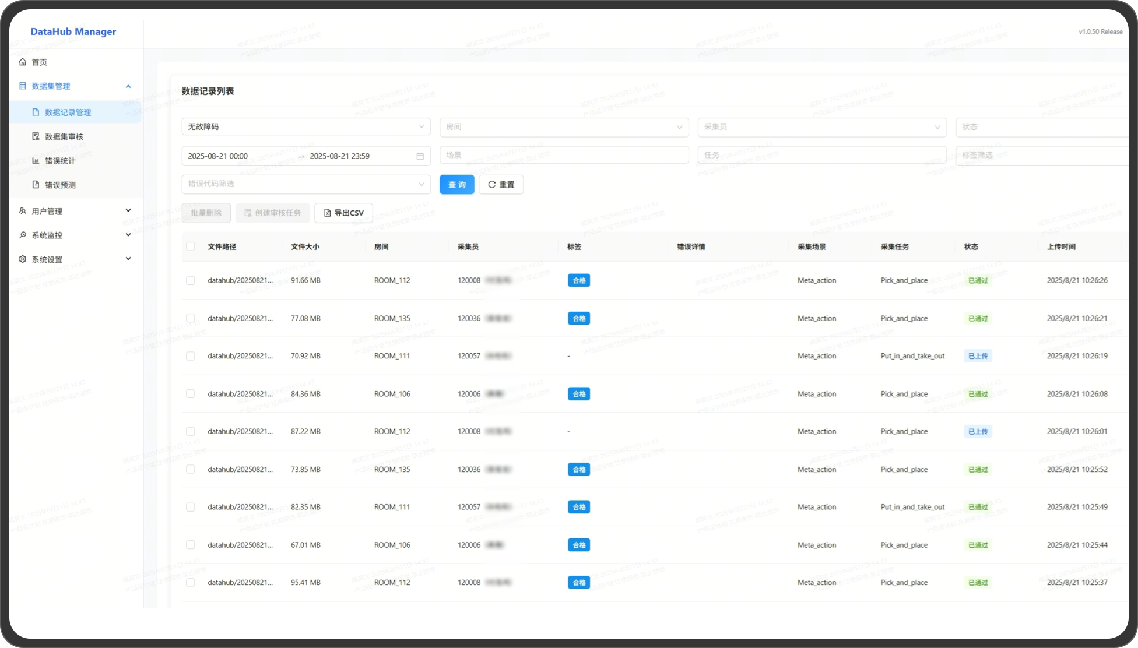Click the calendar icon in date range field
1138x648 pixels.
coord(420,156)
